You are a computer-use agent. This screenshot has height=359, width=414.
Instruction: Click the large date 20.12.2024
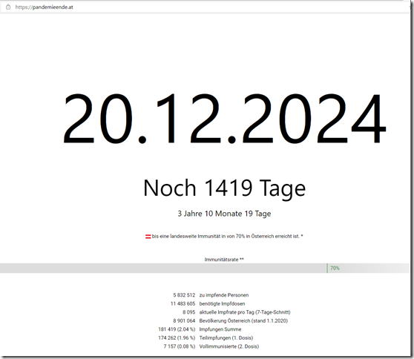(x=225, y=119)
